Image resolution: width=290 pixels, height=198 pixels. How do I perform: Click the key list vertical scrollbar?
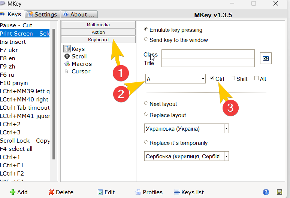(x=54, y=94)
